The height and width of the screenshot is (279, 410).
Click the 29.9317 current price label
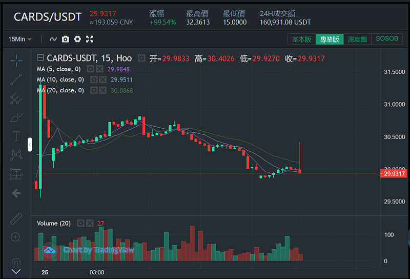(394, 174)
